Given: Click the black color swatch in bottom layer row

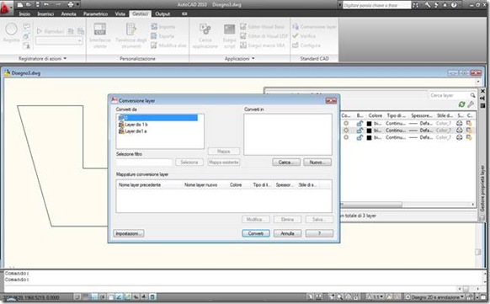Looking at the screenshot, I should tap(369, 138).
